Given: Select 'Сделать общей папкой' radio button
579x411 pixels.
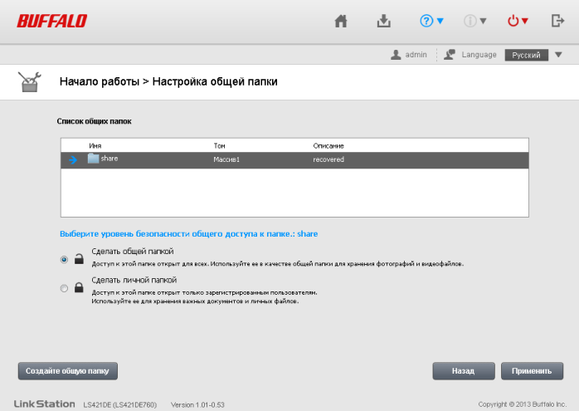Looking at the screenshot, I should pos(64,259).
